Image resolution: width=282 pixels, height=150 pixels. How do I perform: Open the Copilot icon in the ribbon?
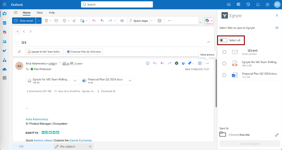[x=207, y=21]
